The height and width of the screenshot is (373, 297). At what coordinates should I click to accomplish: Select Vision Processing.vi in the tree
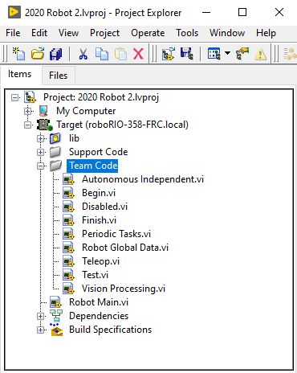124,289
